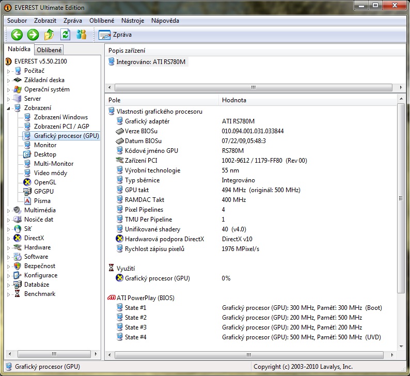Click the Refresh toolbar icon
410x376 pixels.
click(65, 35)
